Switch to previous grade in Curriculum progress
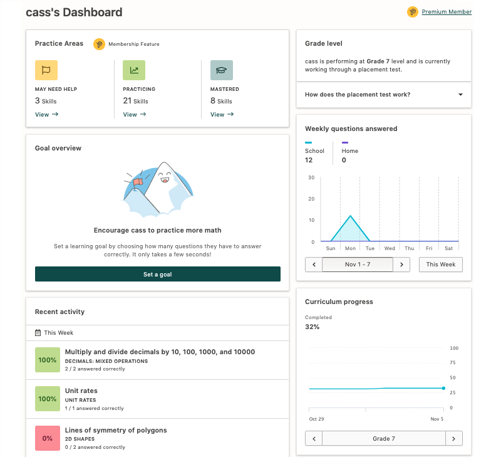 (x=314, y=438)
